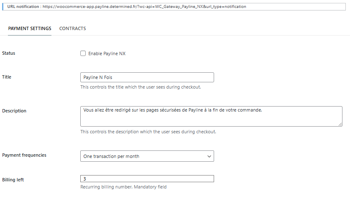Enable the Payline NX checkbox
The image size is (350, 206).
coord(83,53)
